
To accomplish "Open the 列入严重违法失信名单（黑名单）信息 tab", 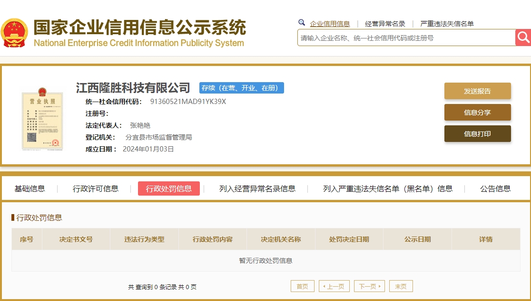I will (x=388, y=188).
